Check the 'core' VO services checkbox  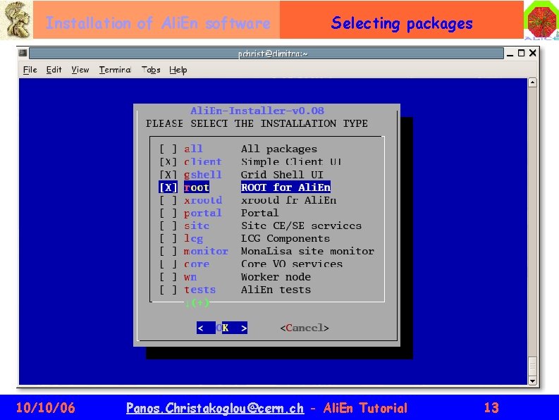tap(168, 264)
